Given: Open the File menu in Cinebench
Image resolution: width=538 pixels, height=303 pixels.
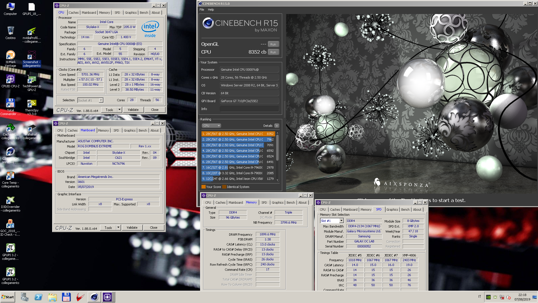Looking at the screenshot, I should [202, 10].
